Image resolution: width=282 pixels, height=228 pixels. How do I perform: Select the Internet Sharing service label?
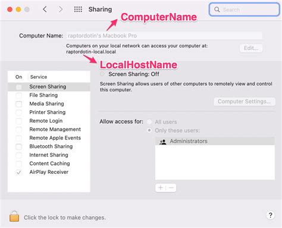point(49,155)
